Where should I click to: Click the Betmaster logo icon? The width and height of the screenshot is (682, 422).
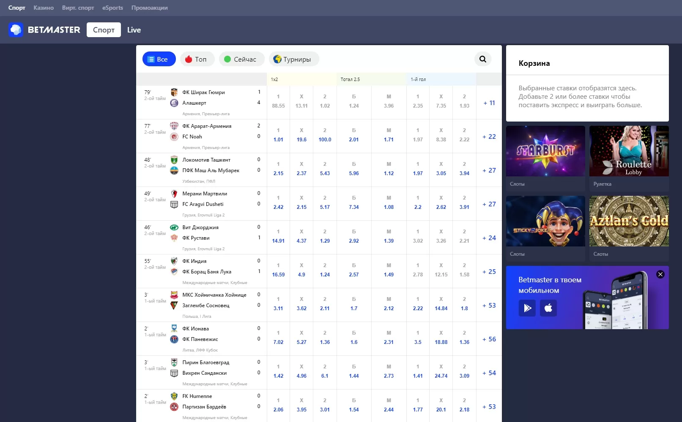(16, 30)
